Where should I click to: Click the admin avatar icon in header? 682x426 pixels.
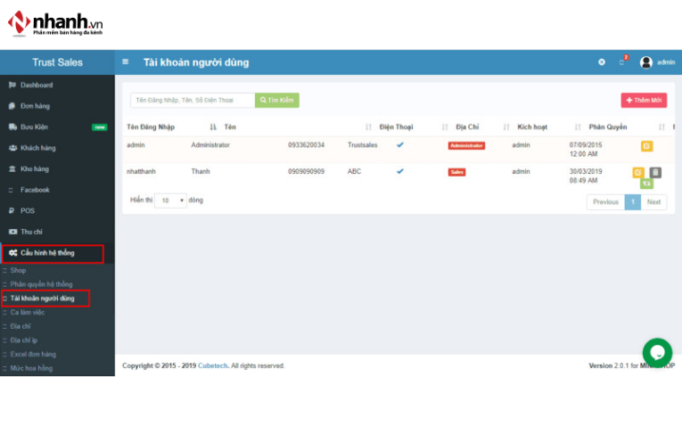click(646, 62)
